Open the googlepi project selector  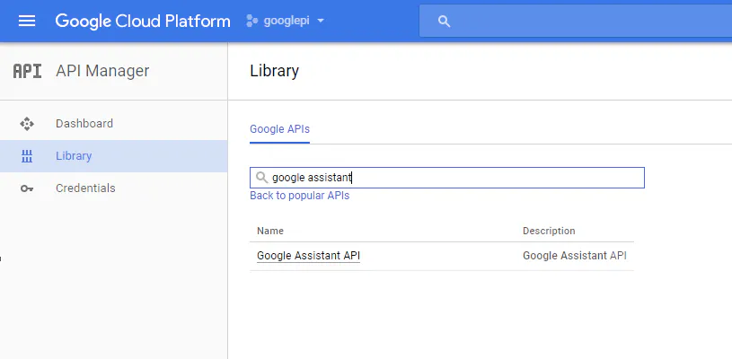coord(287,22)
